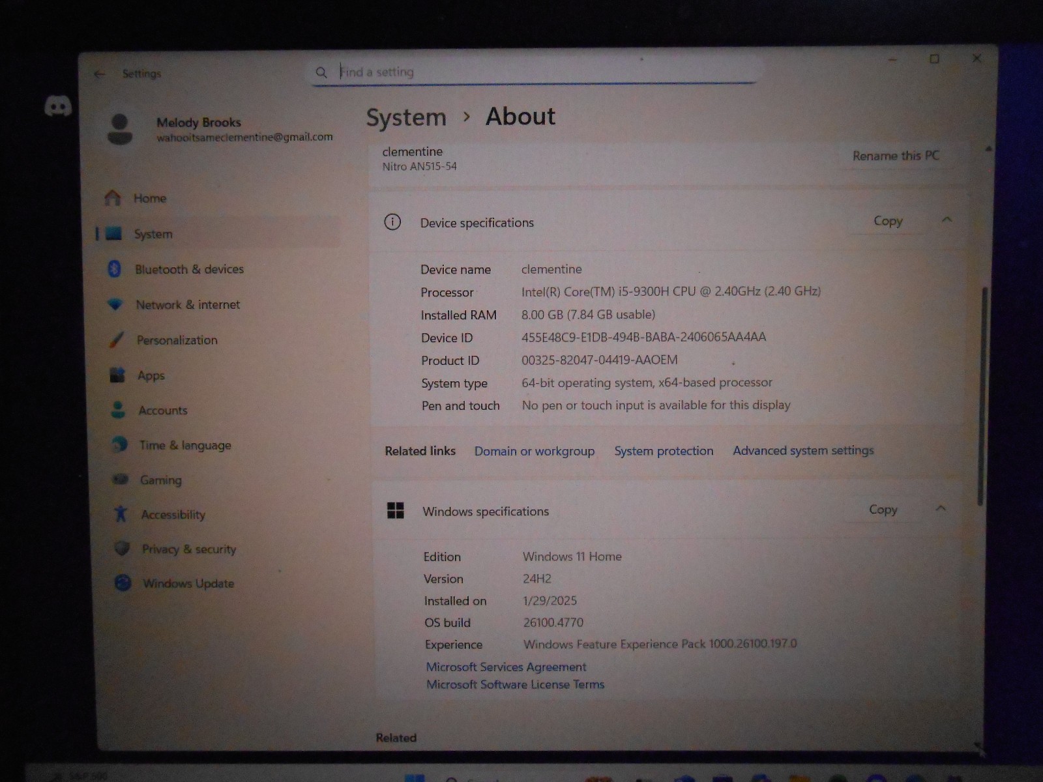Click the Windows Update icon
The height and width of the screenshot is (782, 1043).
click(x=123, y=583)
